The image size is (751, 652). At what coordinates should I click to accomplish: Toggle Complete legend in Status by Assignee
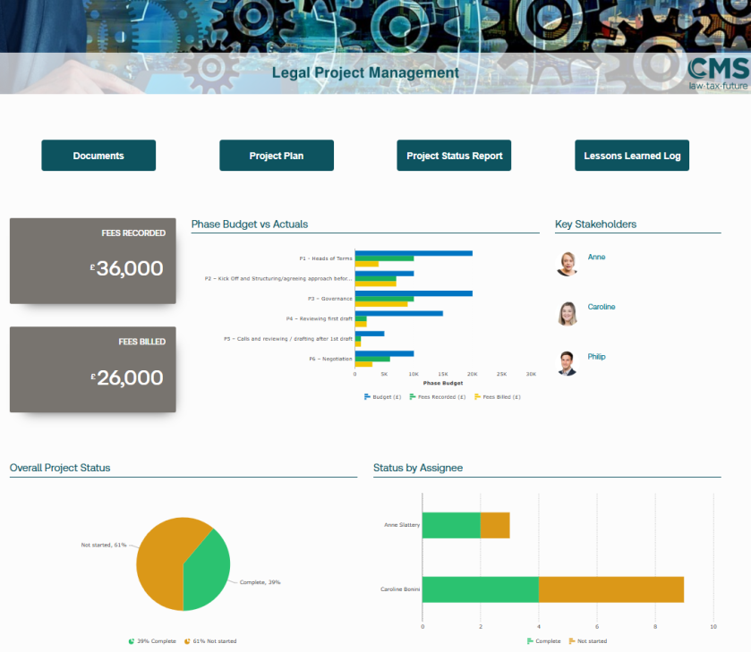click(544, 641)
